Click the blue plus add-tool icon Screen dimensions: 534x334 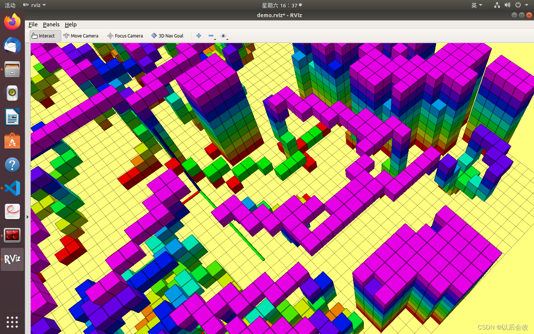tap(199, 36)
